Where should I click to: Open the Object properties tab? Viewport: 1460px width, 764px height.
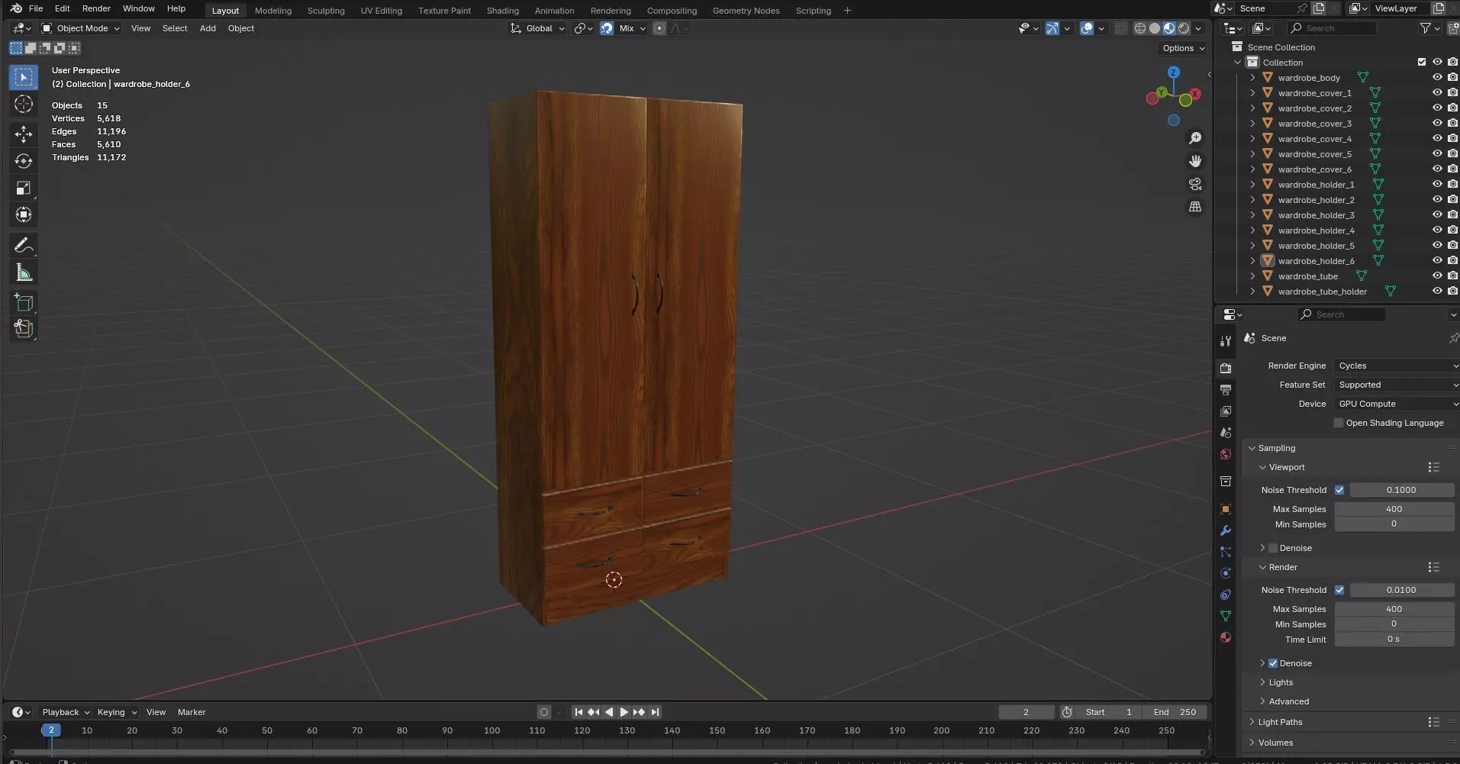point(1226,509)
